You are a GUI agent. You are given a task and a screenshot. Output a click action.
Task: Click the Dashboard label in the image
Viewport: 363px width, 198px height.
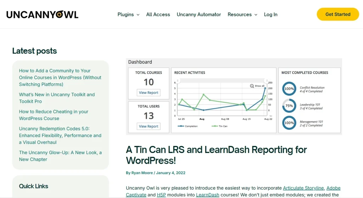click(140, 62)
